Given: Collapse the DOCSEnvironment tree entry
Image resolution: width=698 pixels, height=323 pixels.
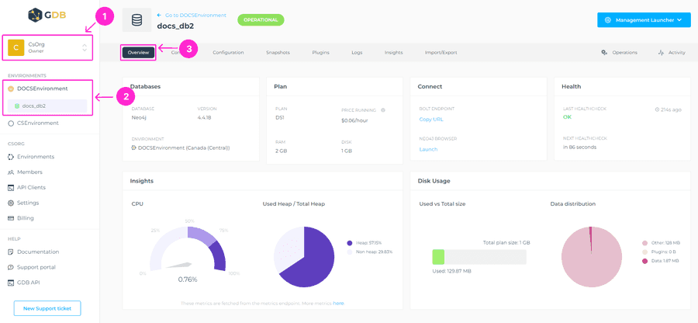Looking at the screenshot, I should point(11,89).
